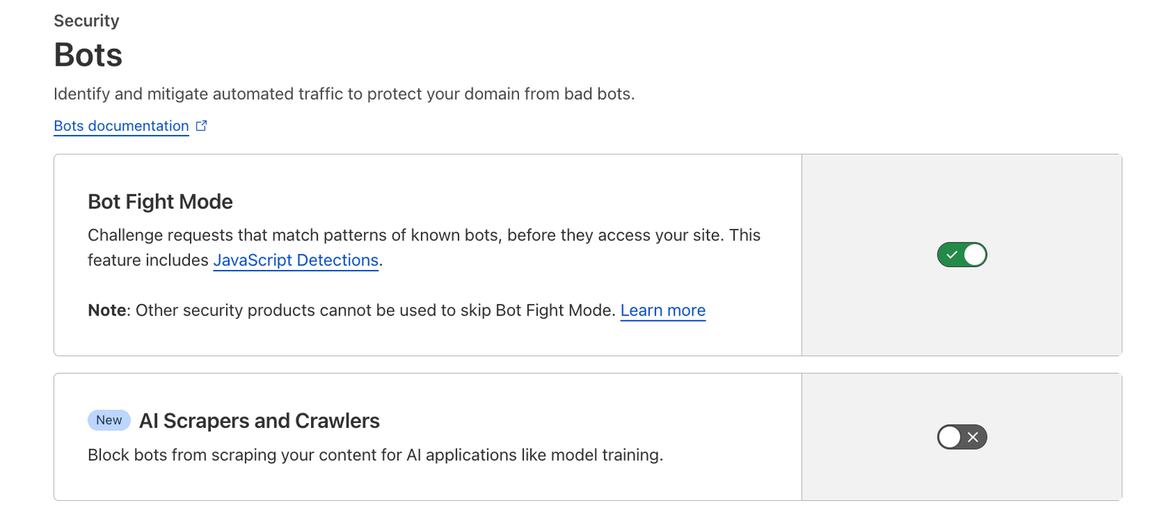Enable AI Scrapers and Crawlers blocking
This screenshot has height=519, width=1155.
(x=962, y=437)
